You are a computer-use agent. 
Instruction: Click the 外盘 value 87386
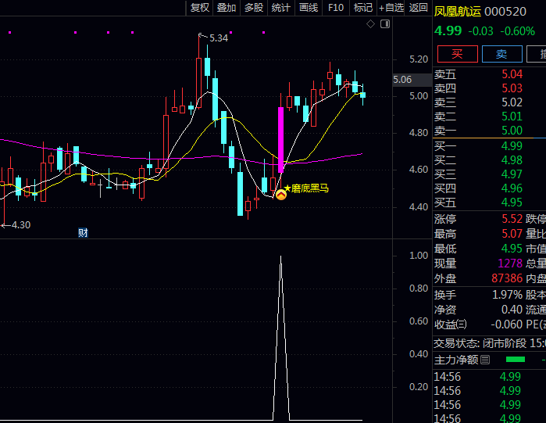click(507, 278)
